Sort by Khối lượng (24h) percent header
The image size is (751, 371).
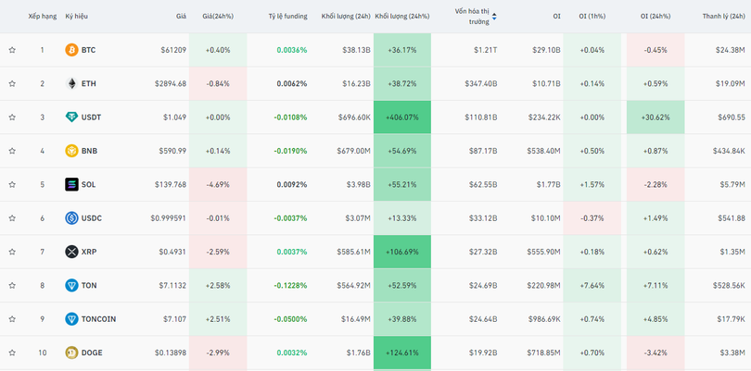[x=402, y=17]
